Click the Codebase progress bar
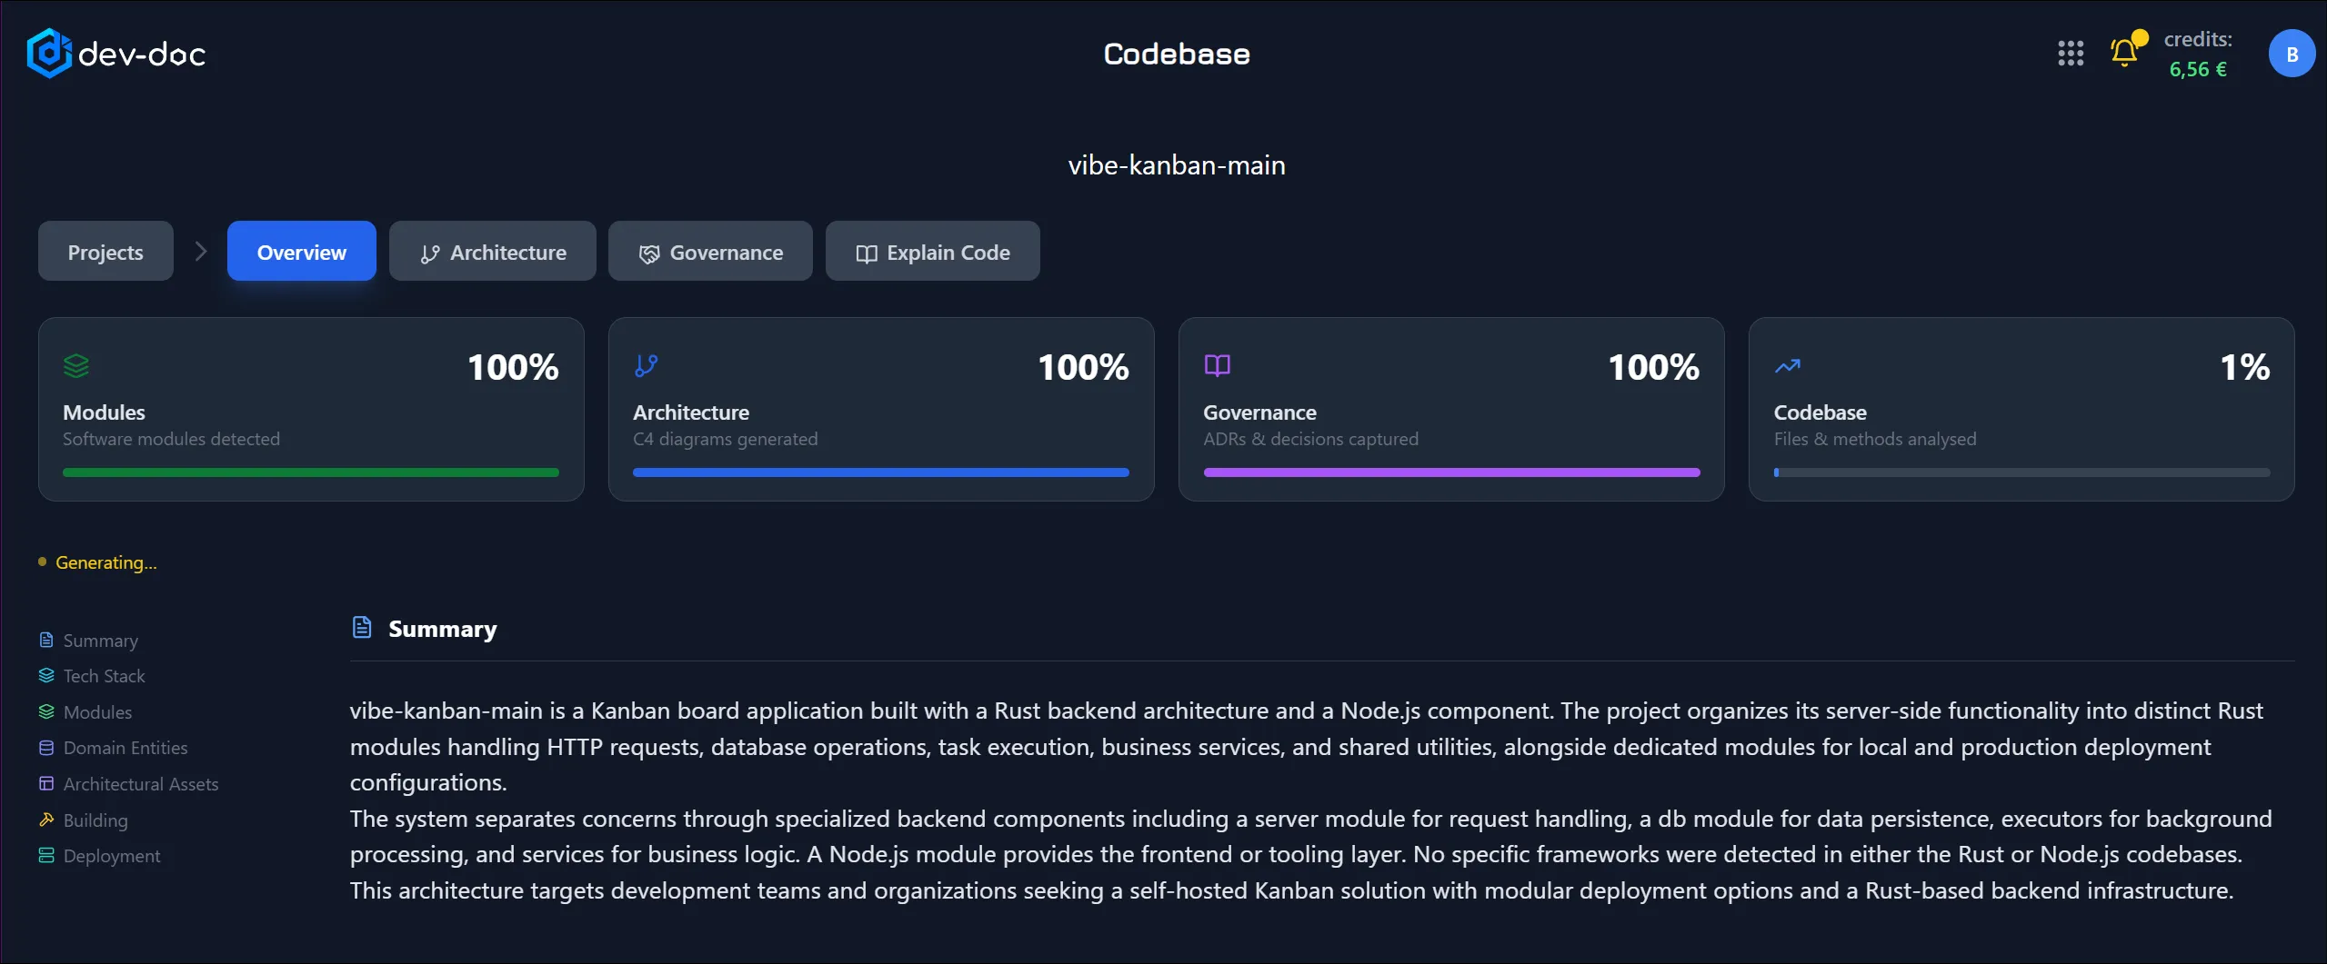 pyautogui.click(x=2021, y=472)
